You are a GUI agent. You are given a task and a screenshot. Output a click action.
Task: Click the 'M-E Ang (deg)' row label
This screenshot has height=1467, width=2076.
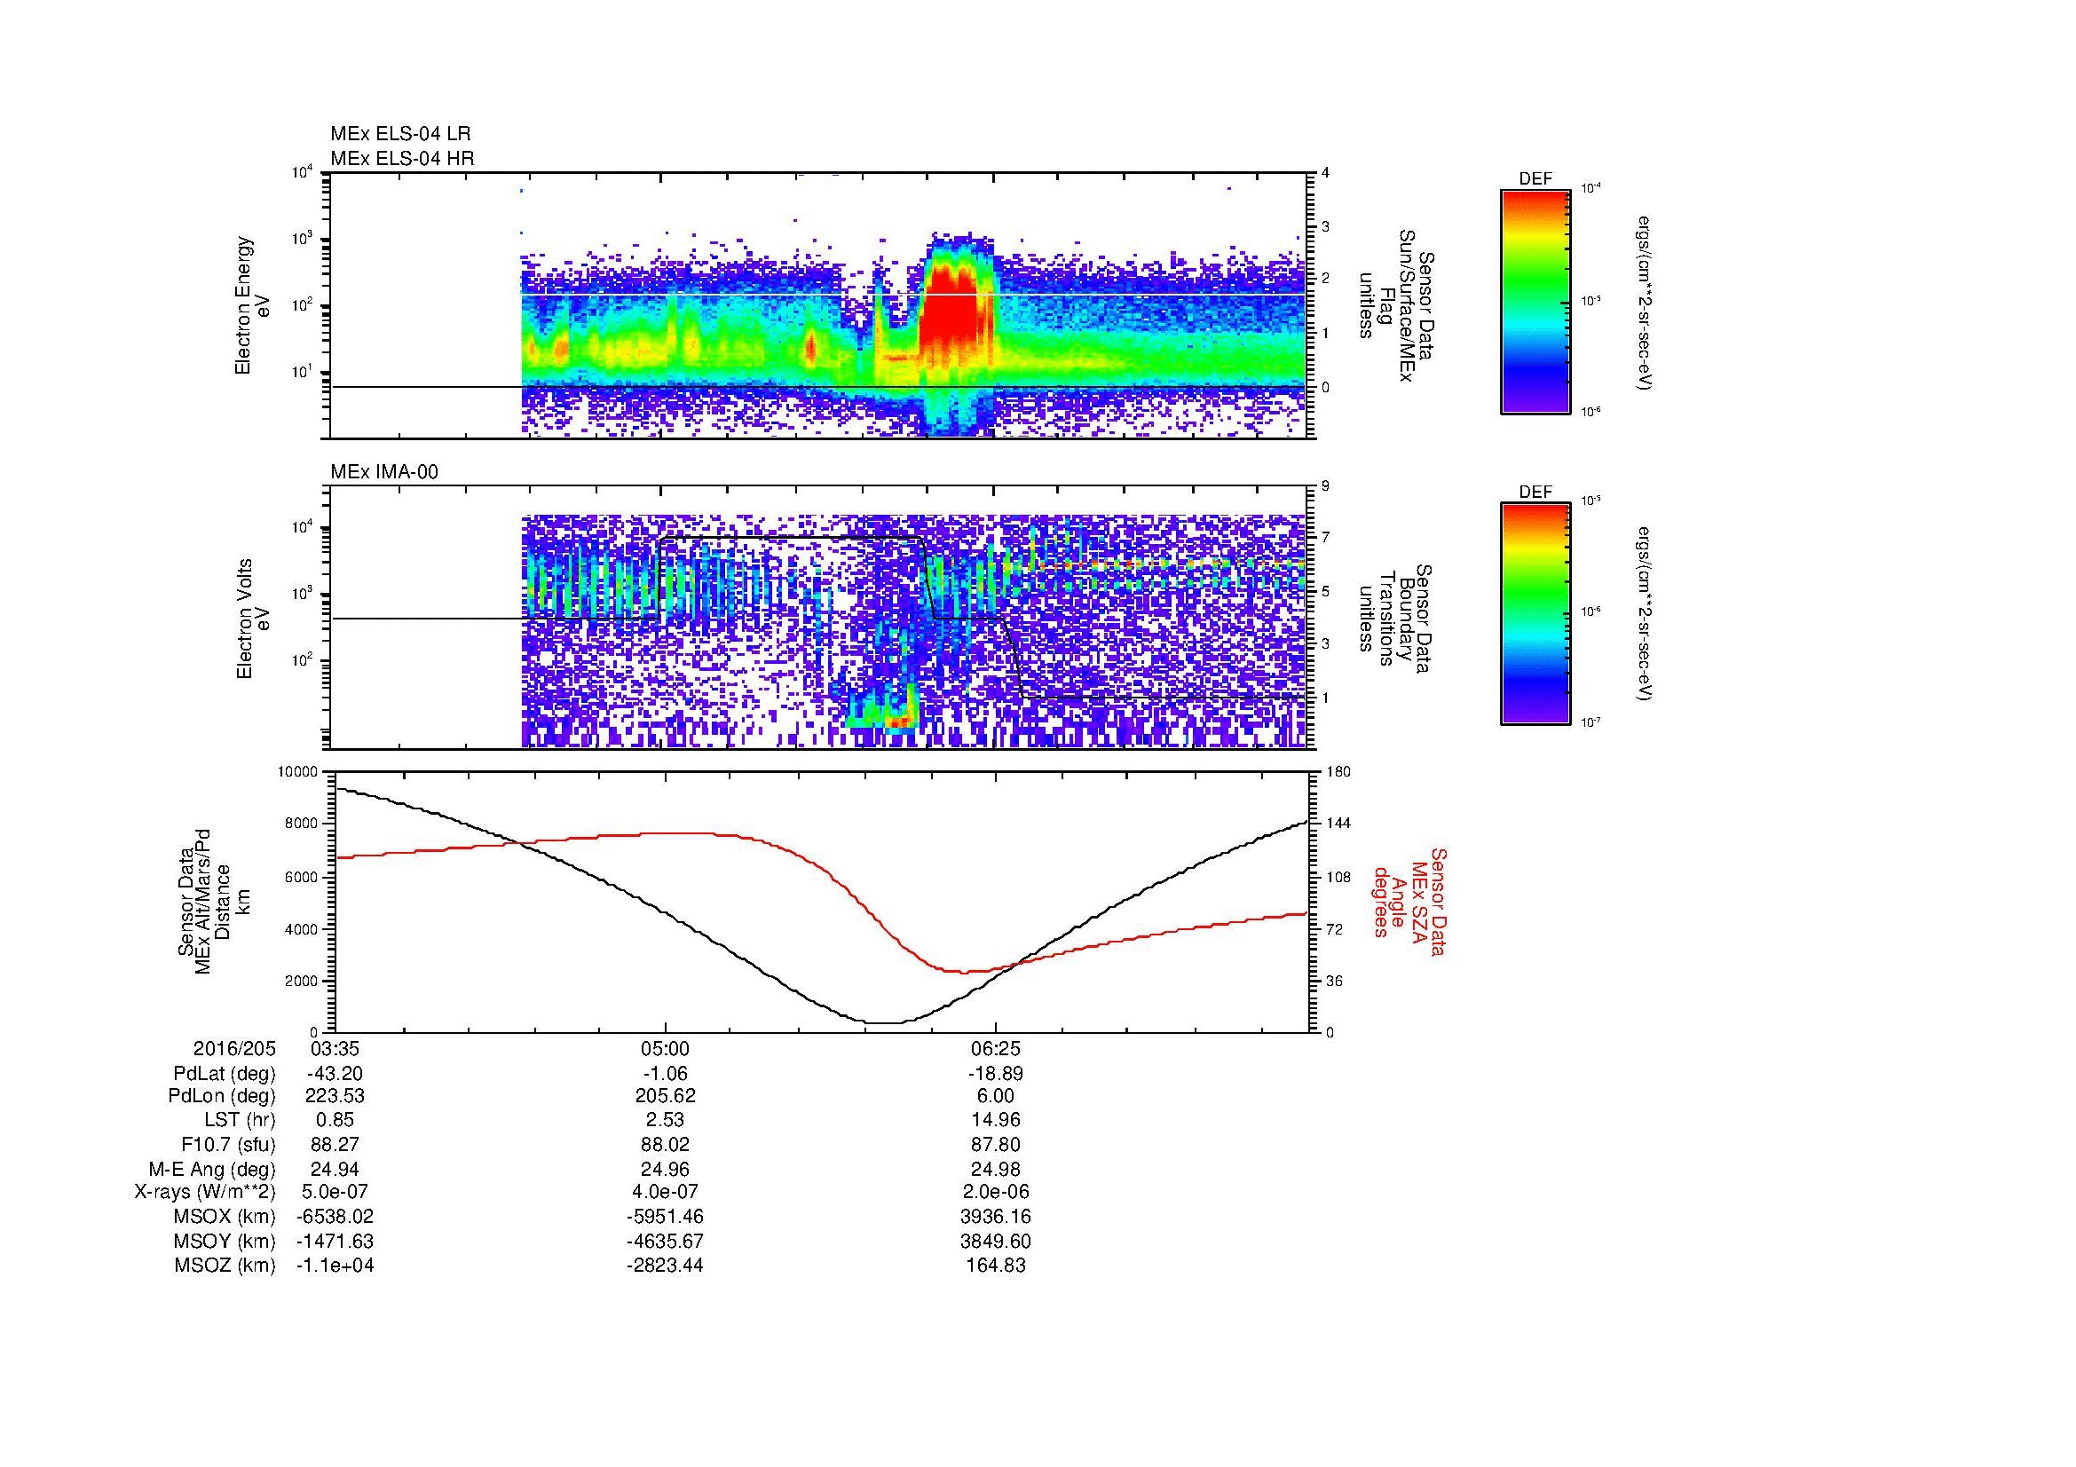[212, 1169]
